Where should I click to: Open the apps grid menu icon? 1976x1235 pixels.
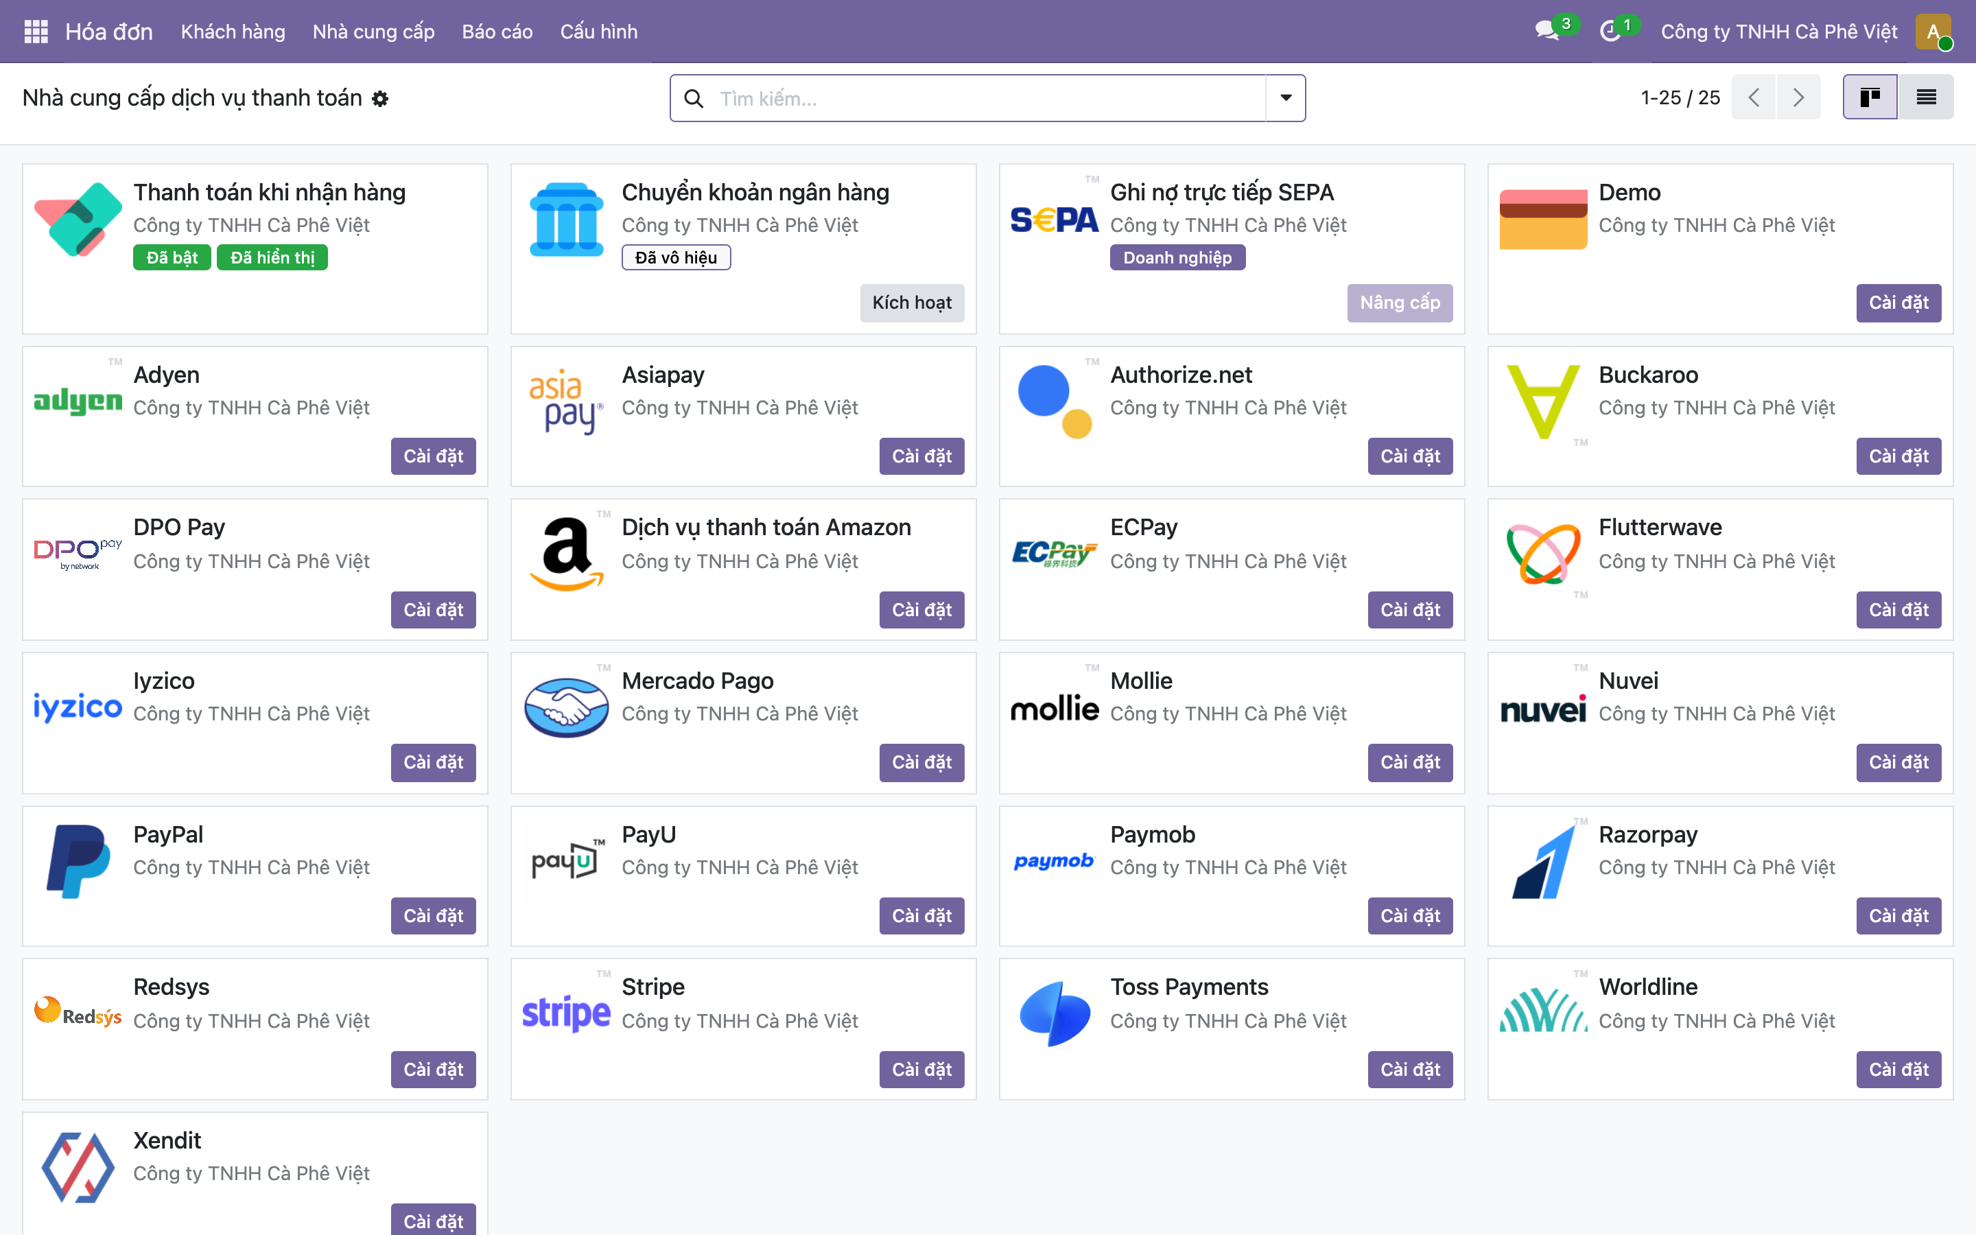(x=36, y=31)
